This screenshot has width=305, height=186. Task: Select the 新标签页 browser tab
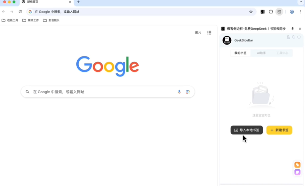(x=47, y=2)
